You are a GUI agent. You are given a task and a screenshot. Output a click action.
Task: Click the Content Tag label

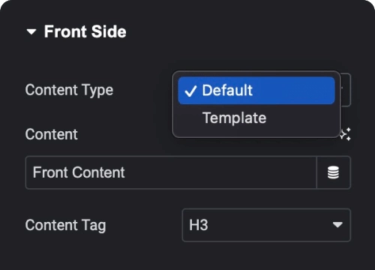coord(65,225)
